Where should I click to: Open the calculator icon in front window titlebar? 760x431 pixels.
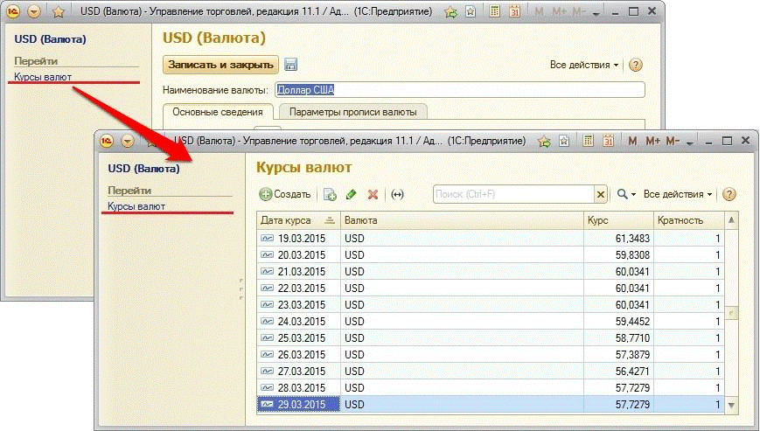click(x=588, y=141)
